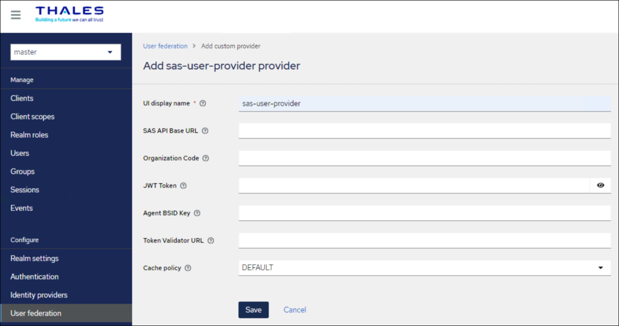Click help icon next to JWT Token

click(183, 186)
